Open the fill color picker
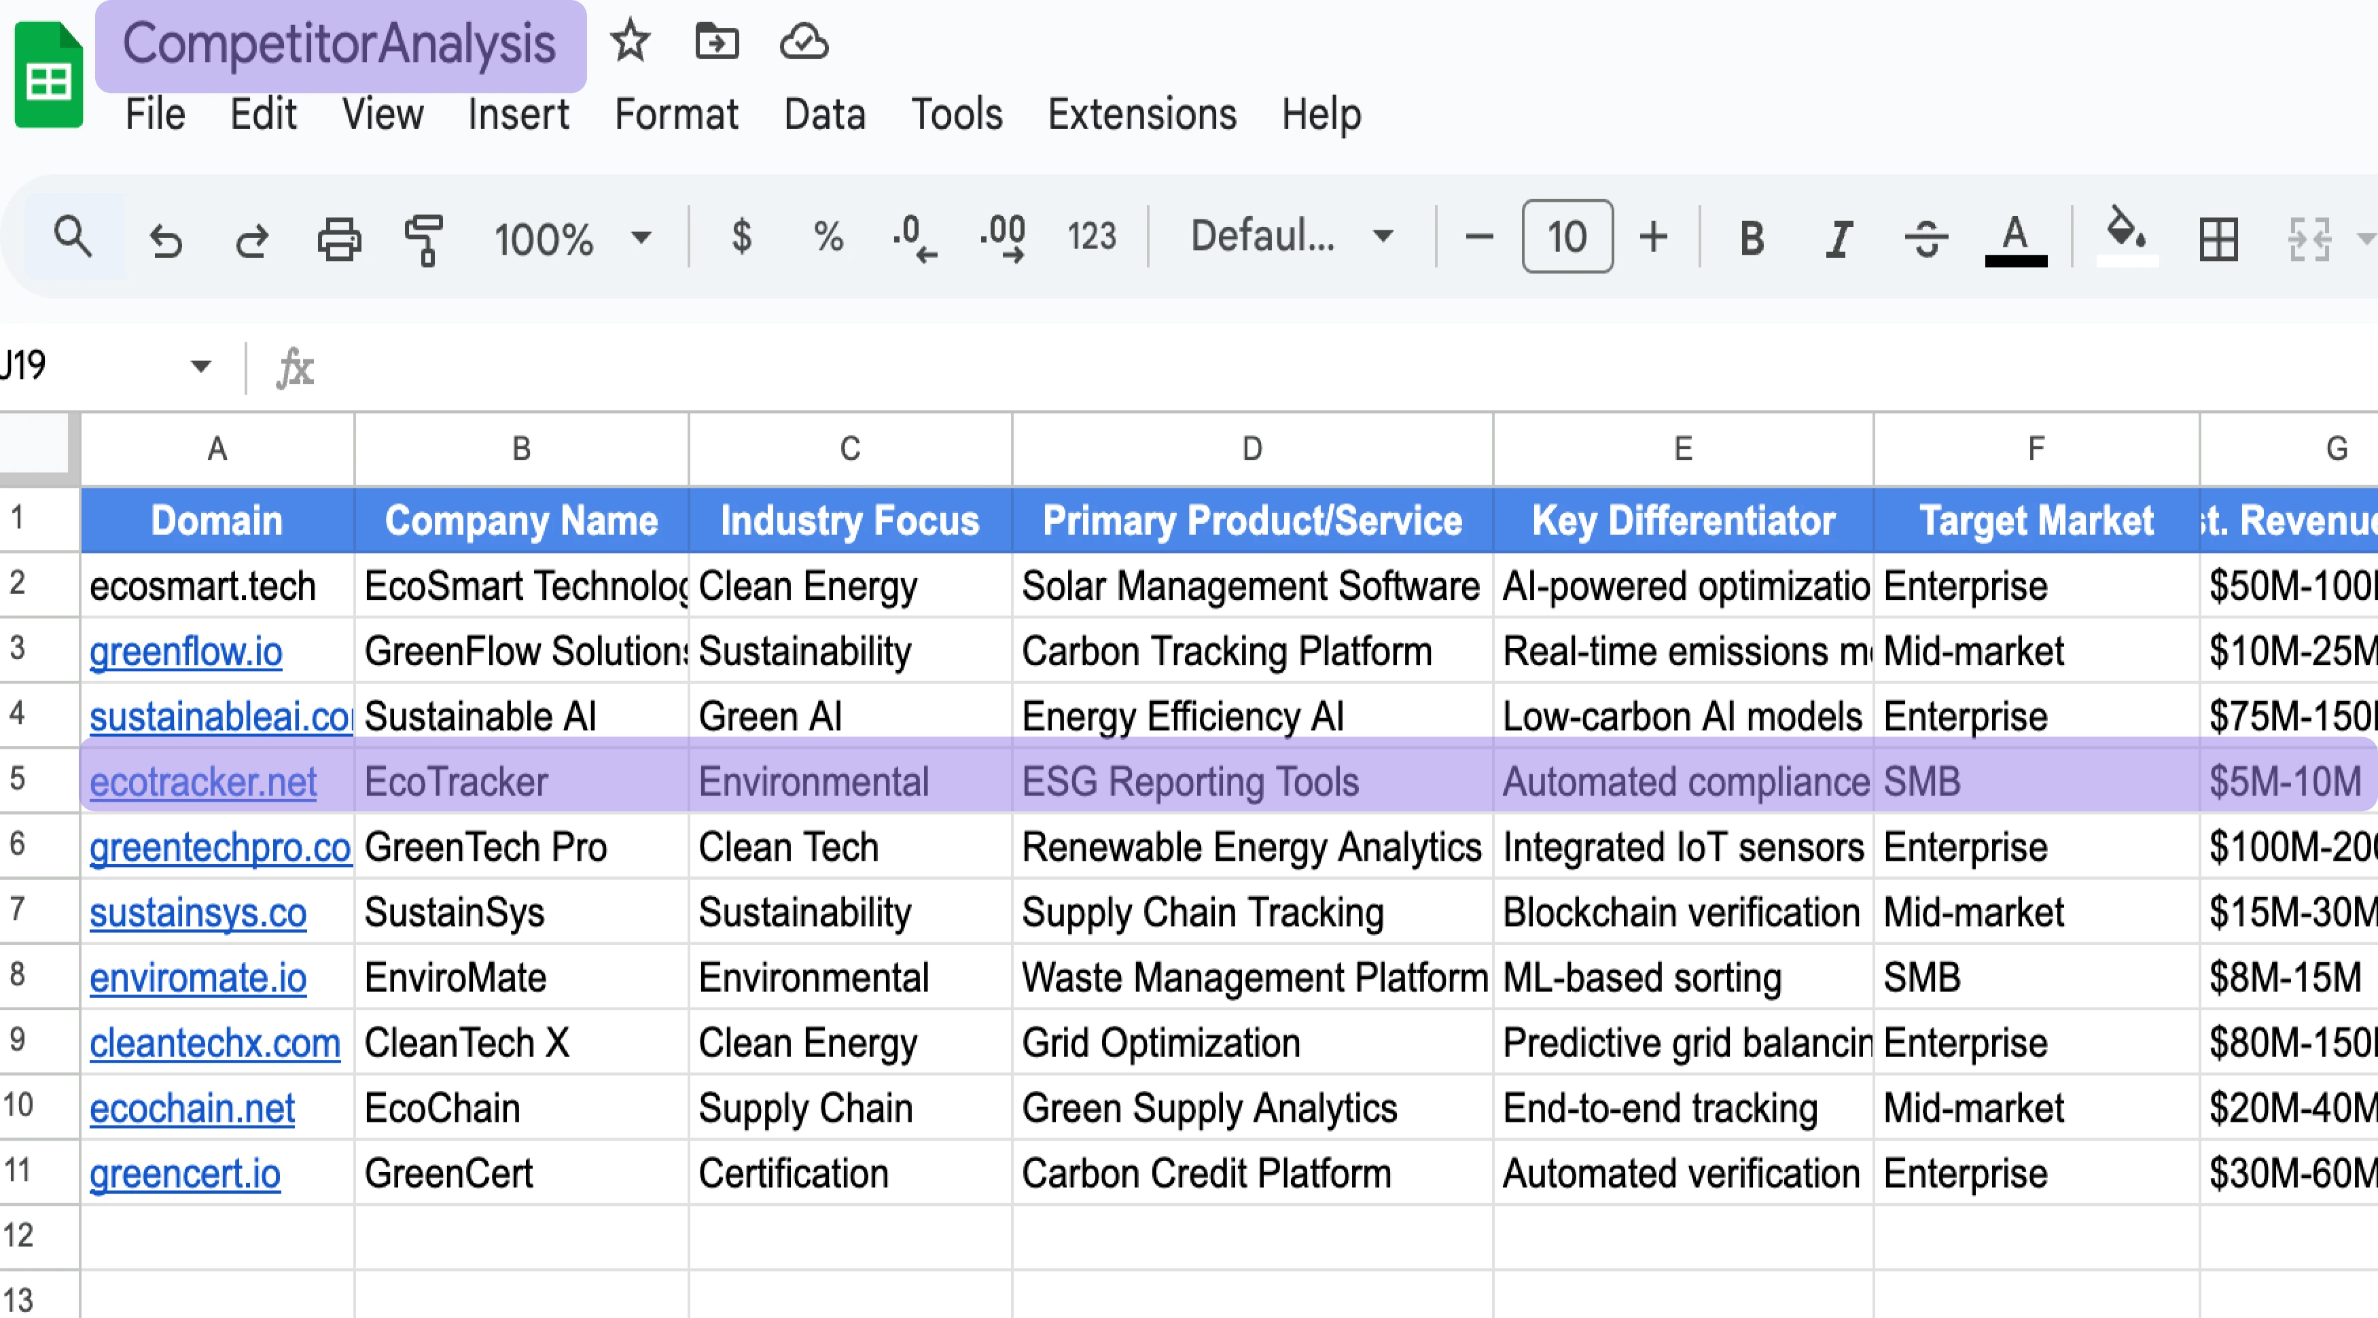Image resolution: width=2378 pixels, height=1318 pixels. point(2127,236)
